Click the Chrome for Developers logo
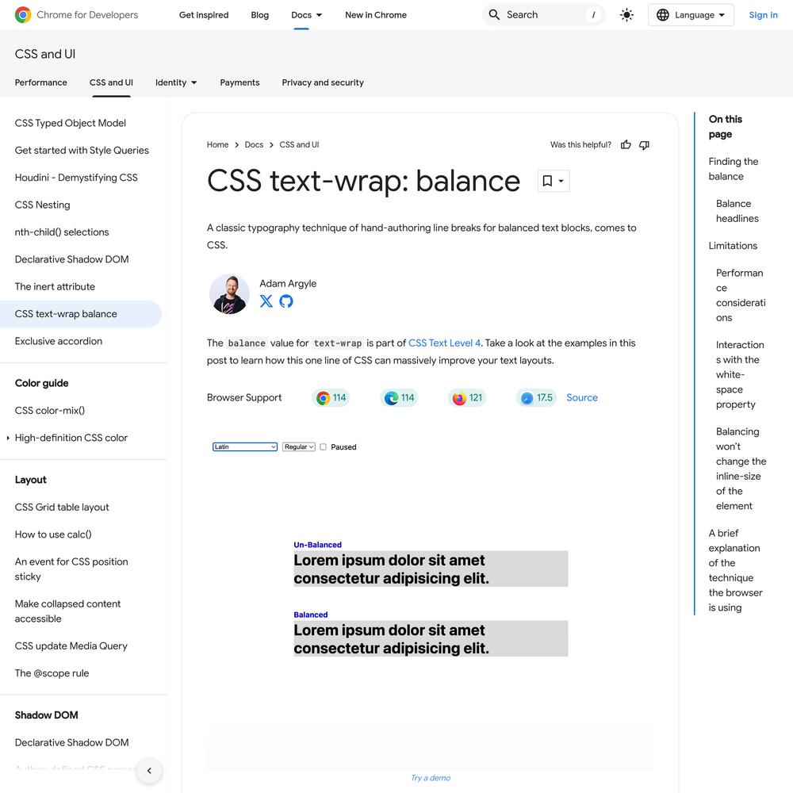793x793 pixels. 76,14
